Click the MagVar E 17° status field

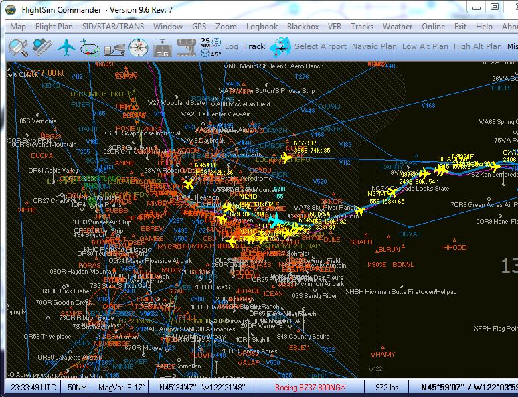point(121,388)
